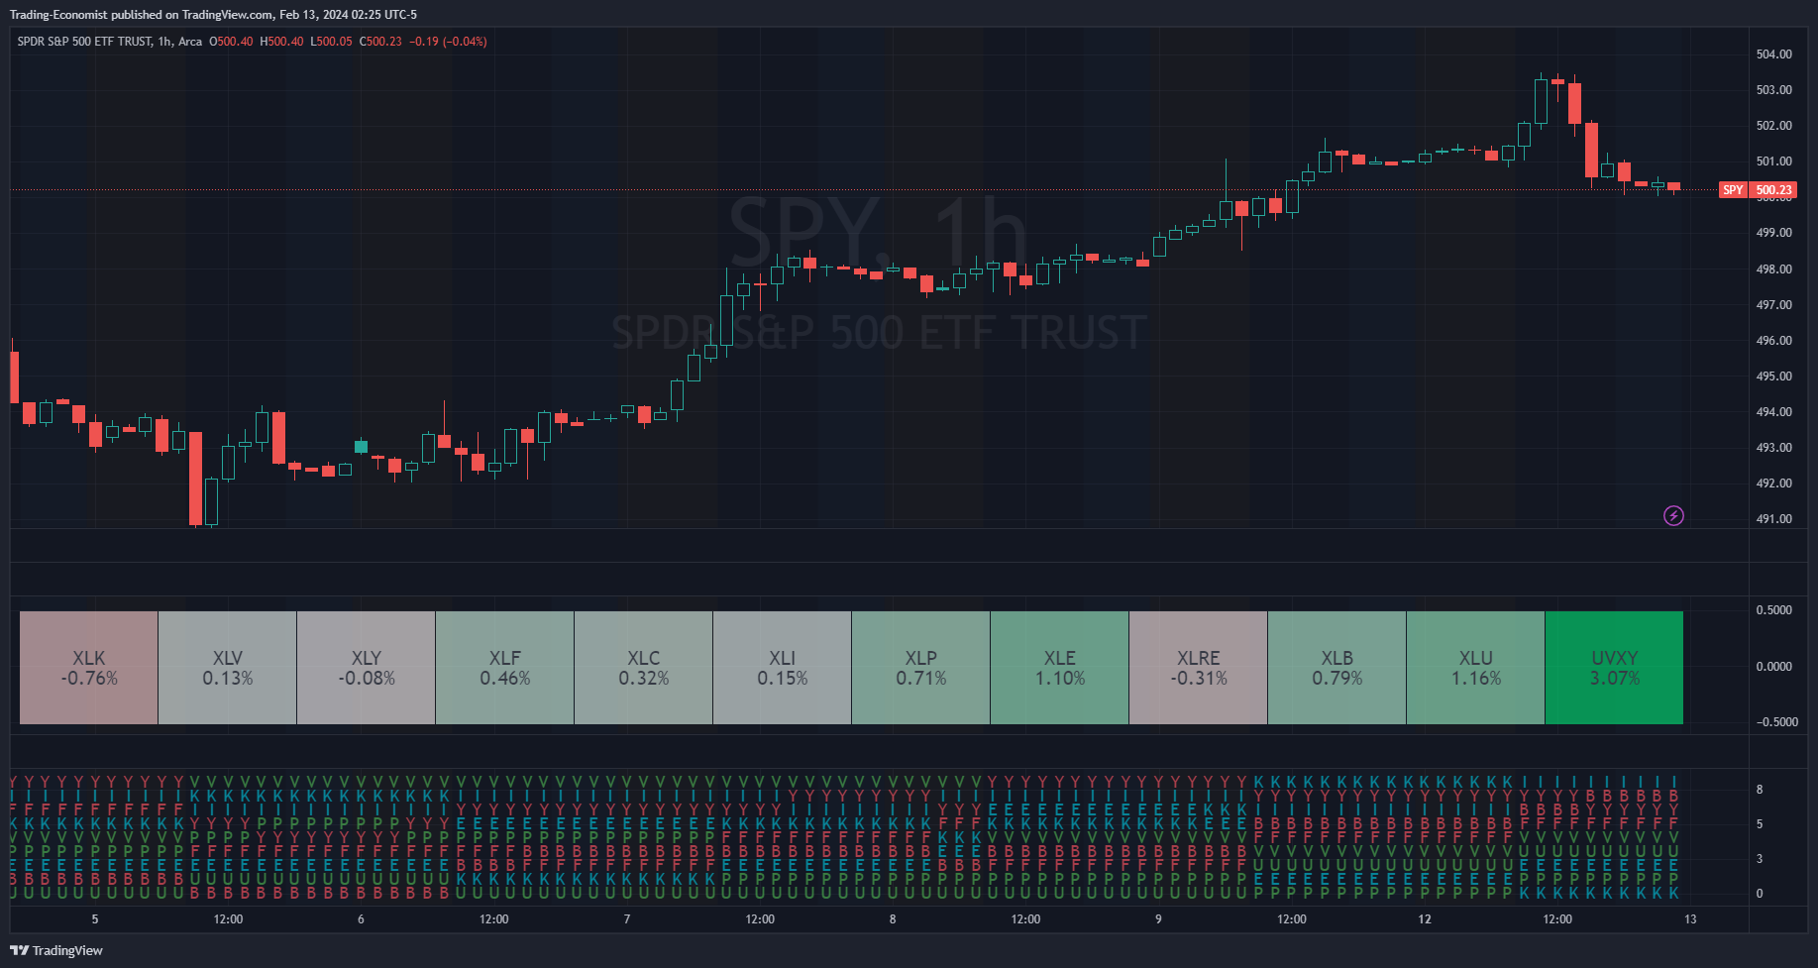Choose the XLE 1.10% tile

(1060, 668)
